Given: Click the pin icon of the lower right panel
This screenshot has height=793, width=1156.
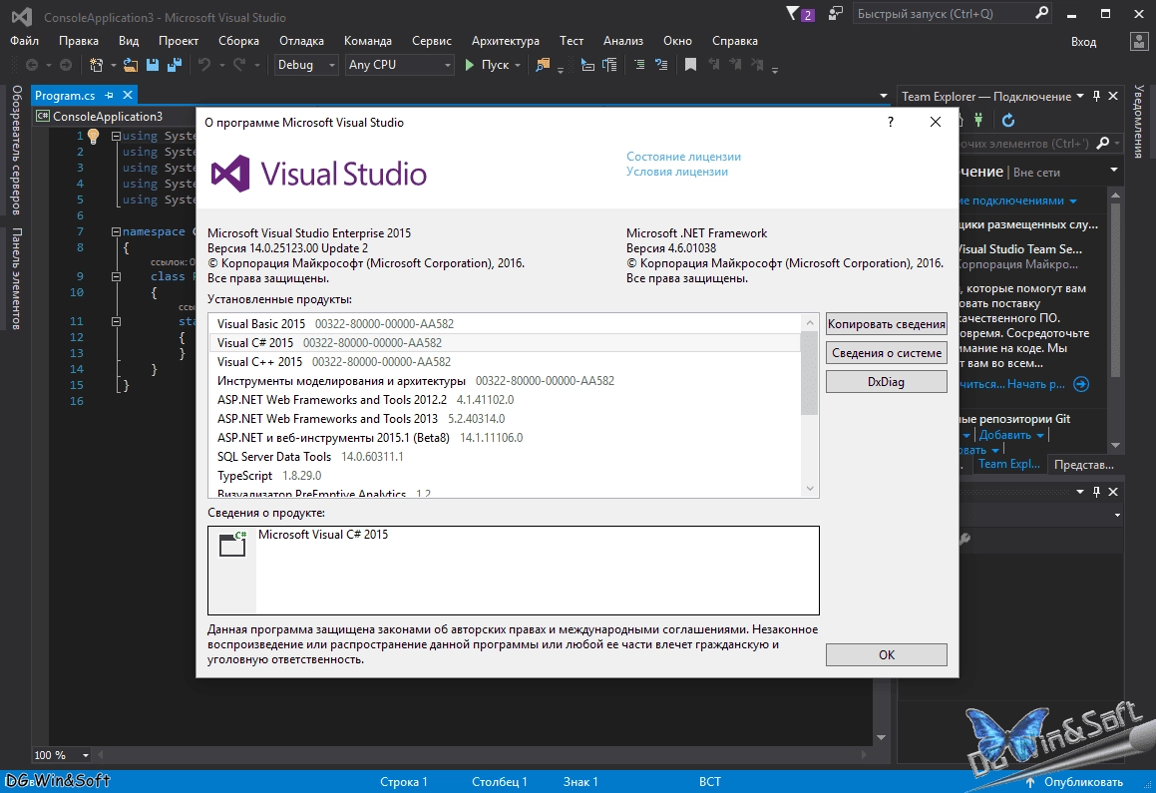Looking at the screenshot, I should (1096, 492).
